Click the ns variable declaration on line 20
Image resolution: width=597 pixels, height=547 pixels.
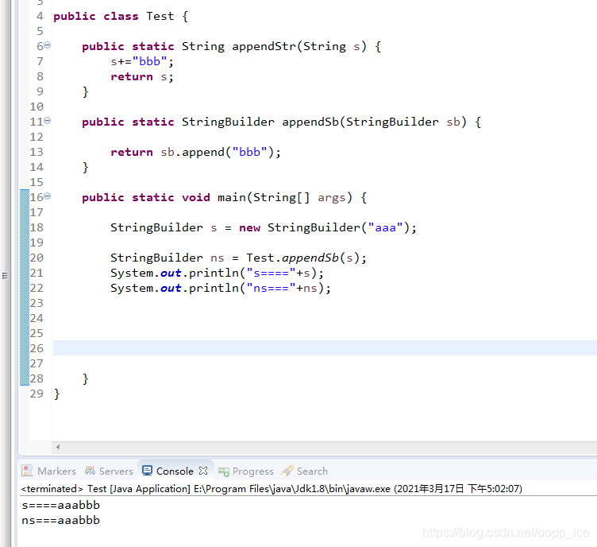[218, 258]
